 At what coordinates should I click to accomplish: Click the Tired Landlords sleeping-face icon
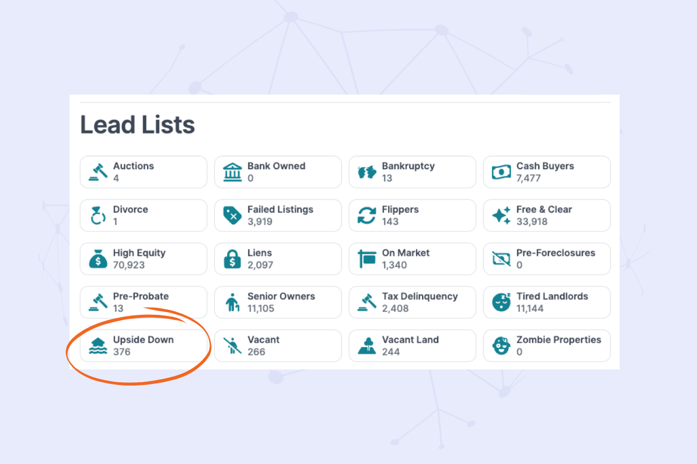[501, 302]
